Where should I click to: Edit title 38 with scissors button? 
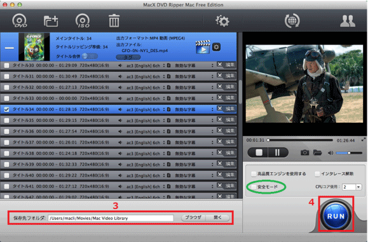point(226,153)
